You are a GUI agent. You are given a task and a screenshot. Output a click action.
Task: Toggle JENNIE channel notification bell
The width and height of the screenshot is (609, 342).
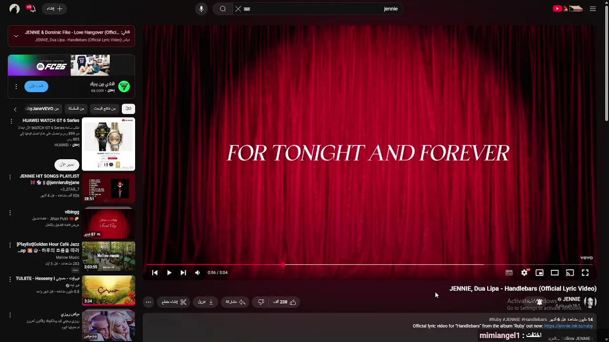[x=539, y=302]
